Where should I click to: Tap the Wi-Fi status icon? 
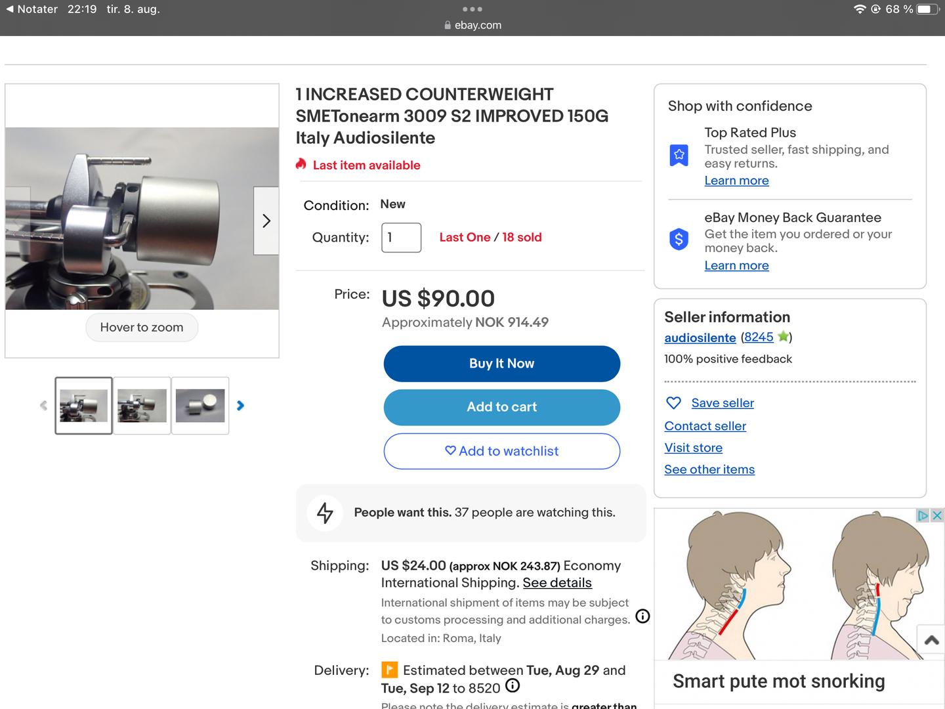tap(860, 9)
